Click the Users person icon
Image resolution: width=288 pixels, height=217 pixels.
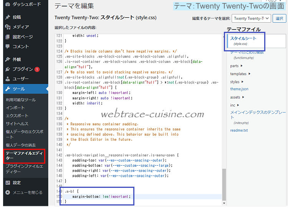8,79
